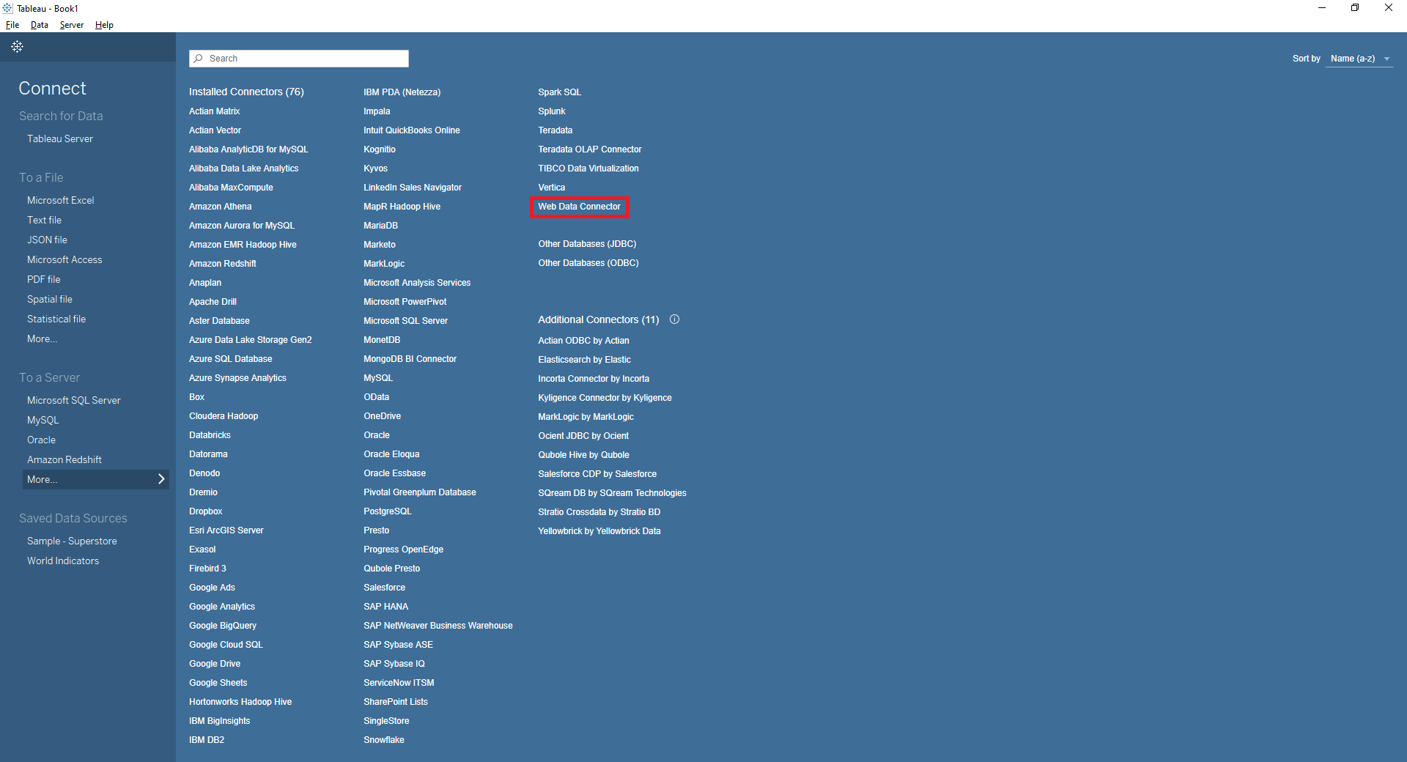Viewport: 1407px width, 762px height.
Task: Select Salesforce CDP by Salesforce connector
Action: click(597, 474)
